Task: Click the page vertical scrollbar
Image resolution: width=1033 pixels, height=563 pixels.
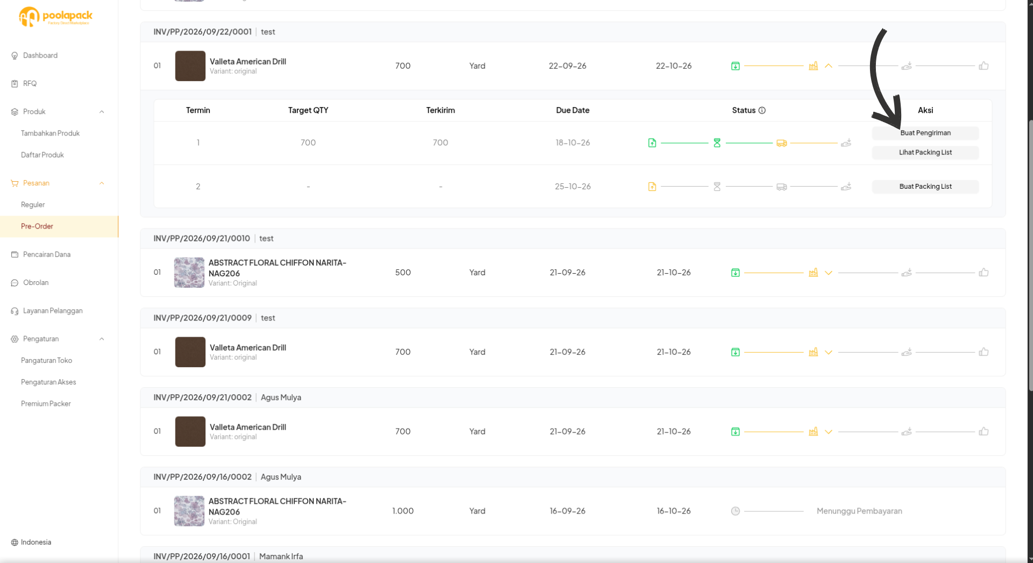Action: (1030, 255)
